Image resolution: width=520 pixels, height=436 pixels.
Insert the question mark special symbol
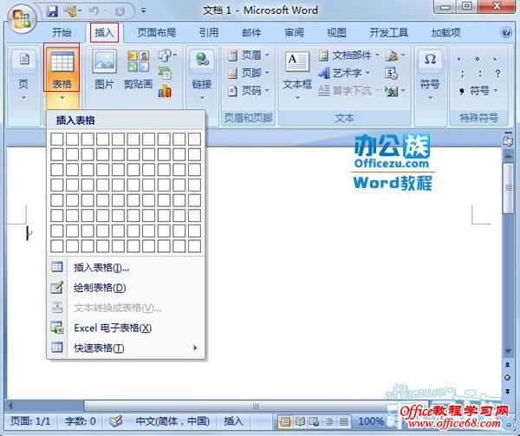497,74
